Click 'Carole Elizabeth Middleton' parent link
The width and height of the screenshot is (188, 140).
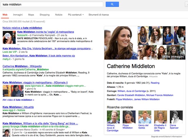tap(131, 95)
